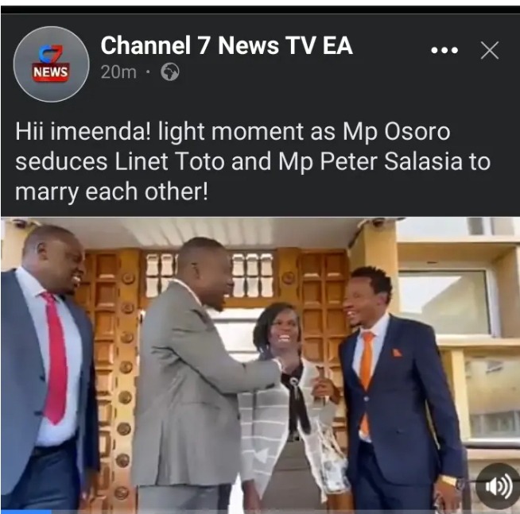This screenshot has height=514, width=520.
Task: Close the post with the X icon
Action: [490, 50]
